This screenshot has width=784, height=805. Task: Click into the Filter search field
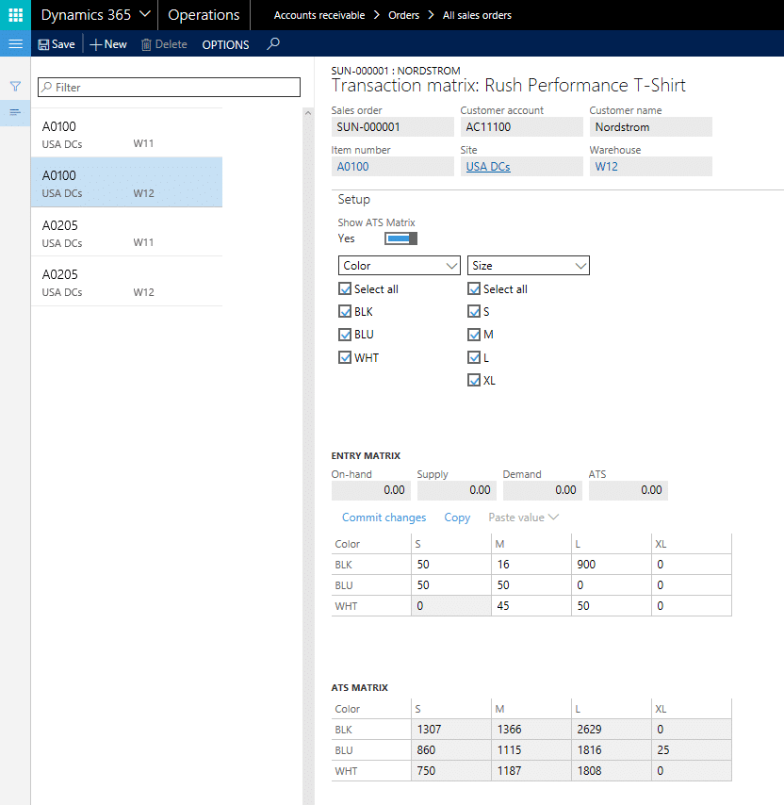coord(169,88)
